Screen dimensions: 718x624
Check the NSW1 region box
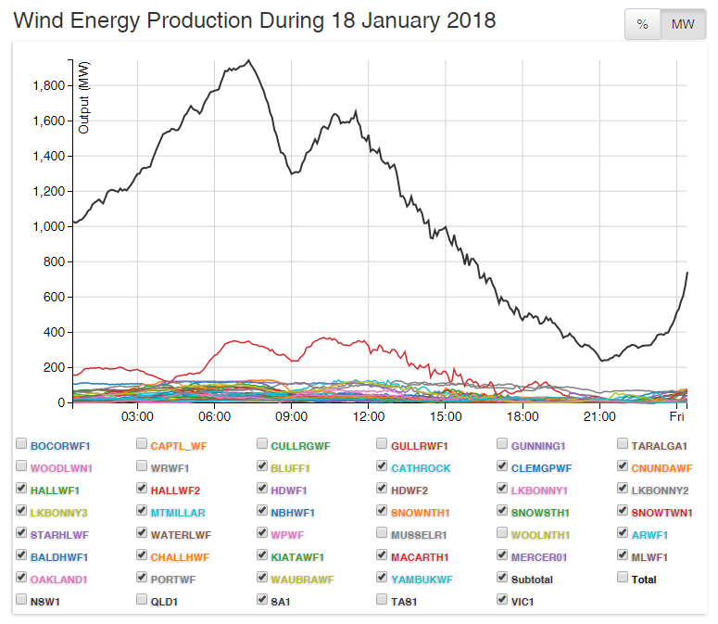coord(21,600)
